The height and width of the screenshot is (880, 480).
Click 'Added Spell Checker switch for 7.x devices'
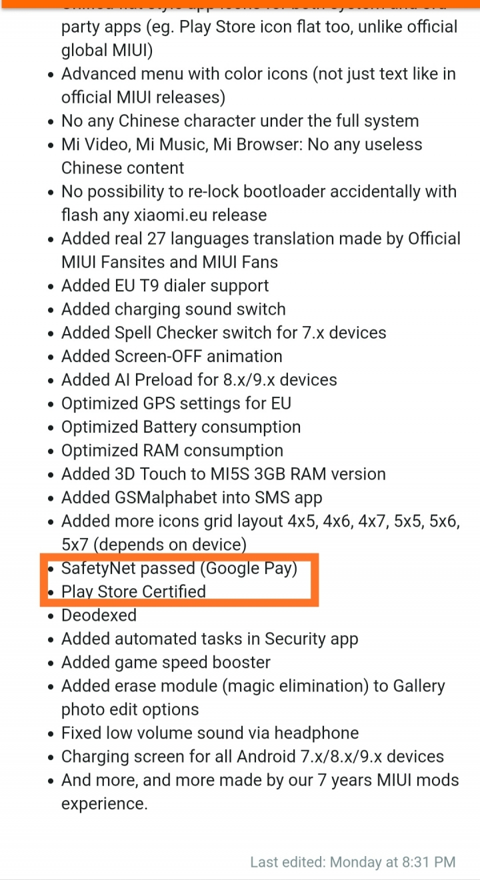click(223, 333)
